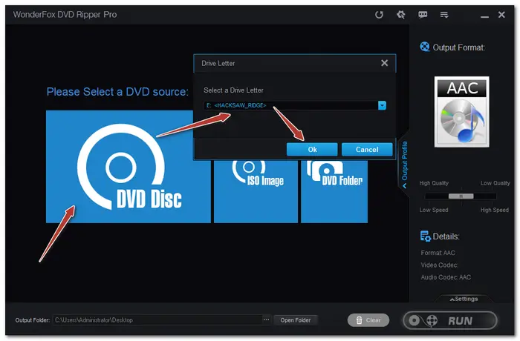Open the feedback chat bubble icon
The image size is (520, 341).
pyautogui.click(x=423, y=15)
